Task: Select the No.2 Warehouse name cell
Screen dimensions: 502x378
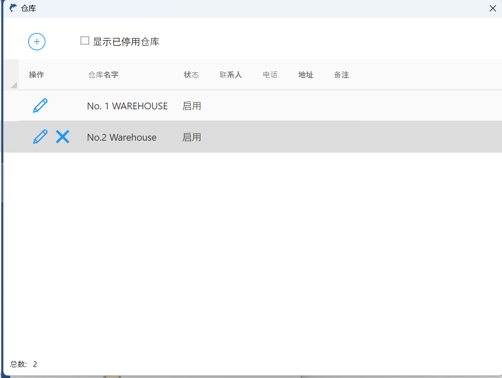Action: [122, 137]
